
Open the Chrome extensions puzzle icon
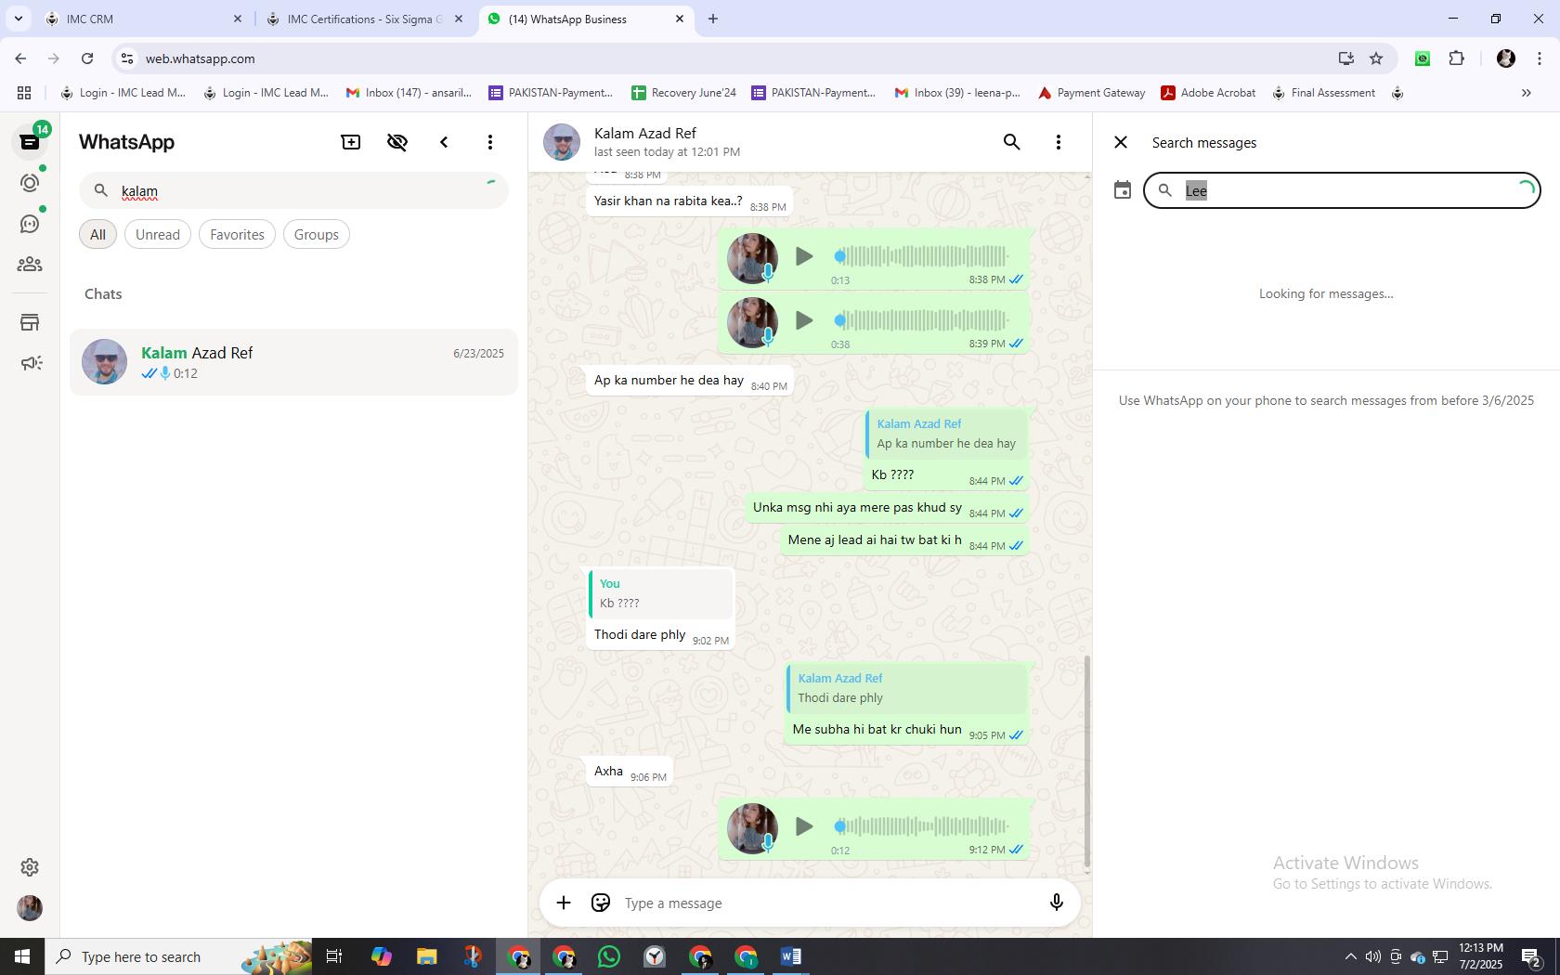1457,58
